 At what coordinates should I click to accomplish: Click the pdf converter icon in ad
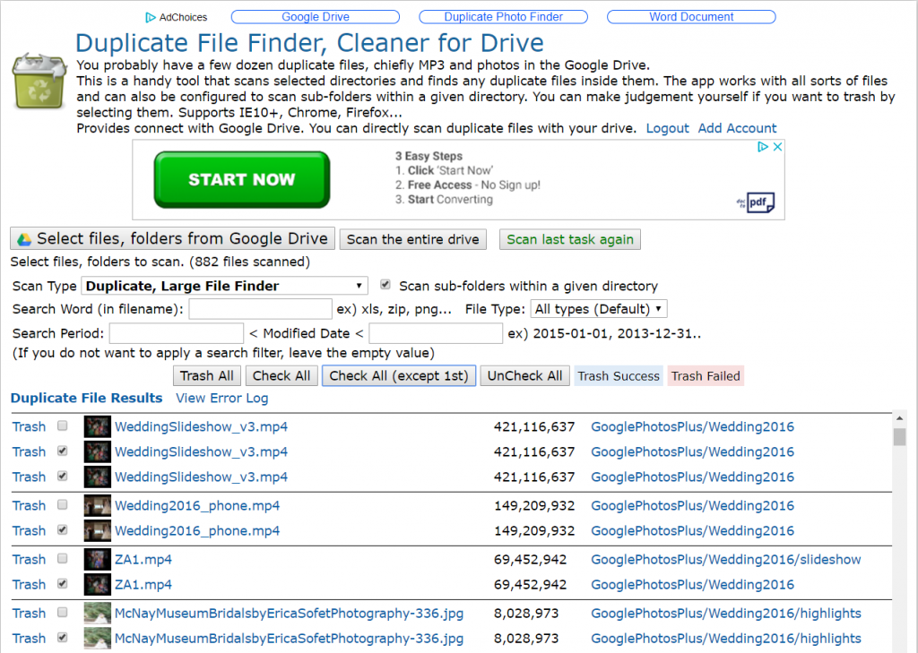(x=756, y=202)
